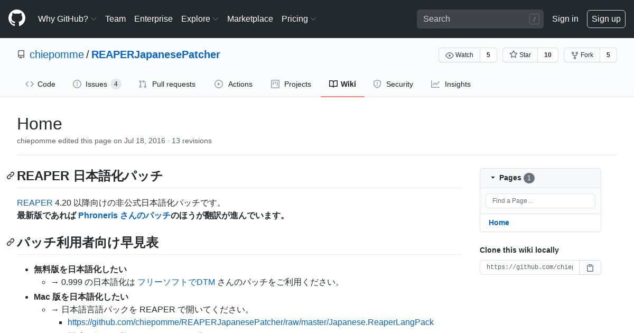634x333 pixels.
Task: Expand the Pricing dropdown menu
Action: tap(299, 19)
